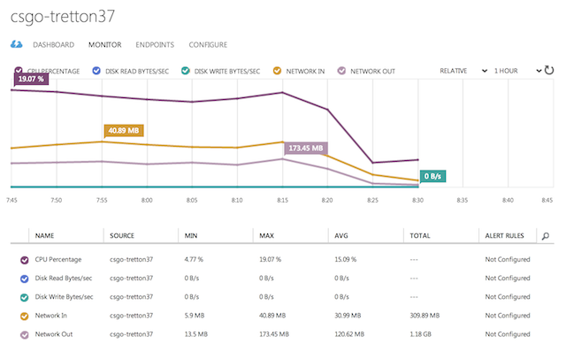Click the 15.09 % average CPU value
This screenshot has height=359, width=566.
(x=345, y=259)
